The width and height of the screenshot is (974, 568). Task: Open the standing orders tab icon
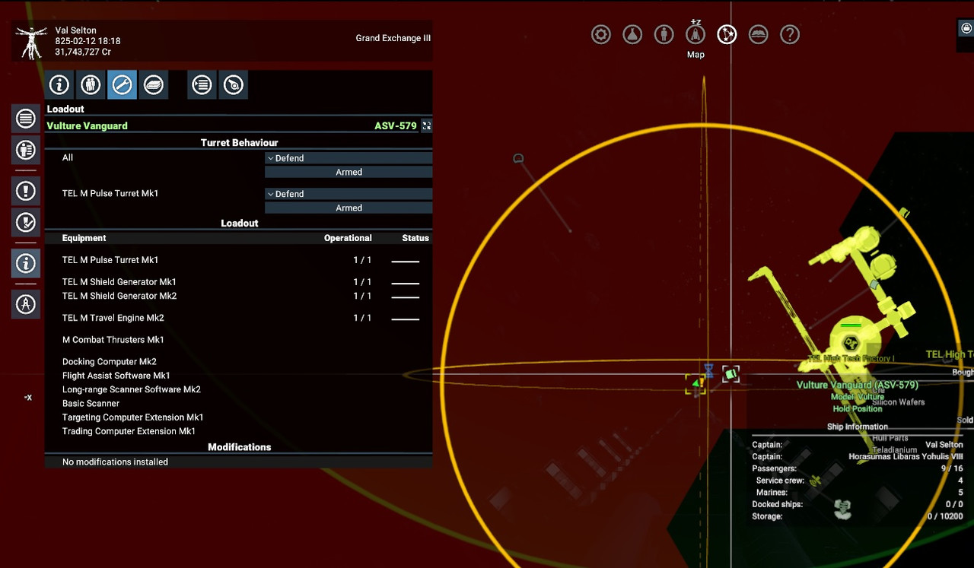point(233,85)
